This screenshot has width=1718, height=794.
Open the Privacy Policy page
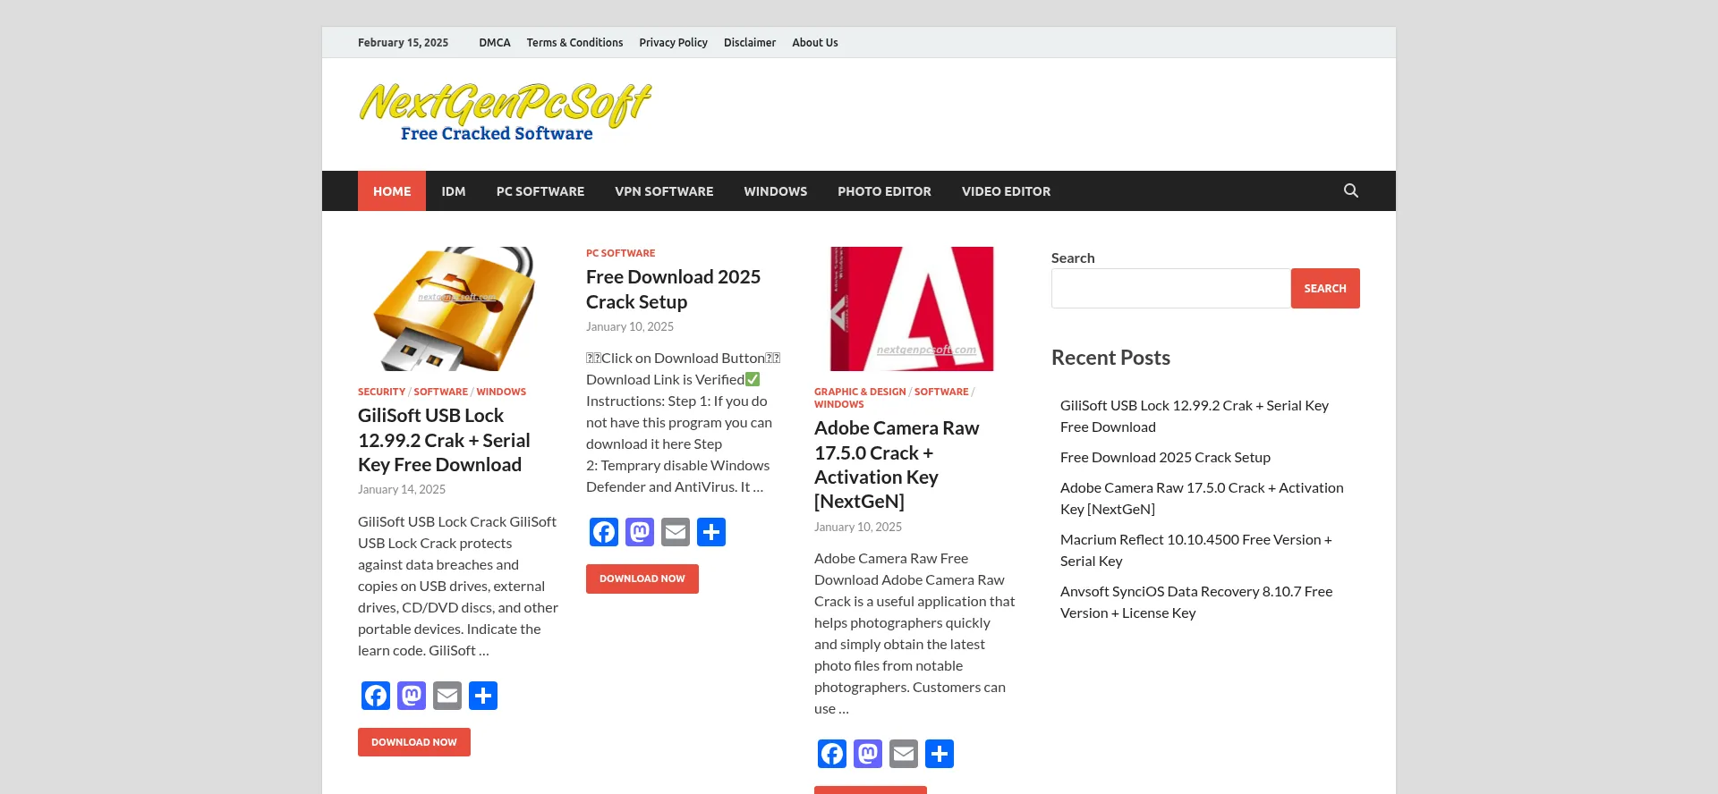coord(673,43)
